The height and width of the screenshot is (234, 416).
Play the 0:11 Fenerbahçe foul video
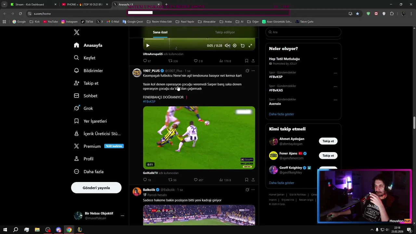199,137
